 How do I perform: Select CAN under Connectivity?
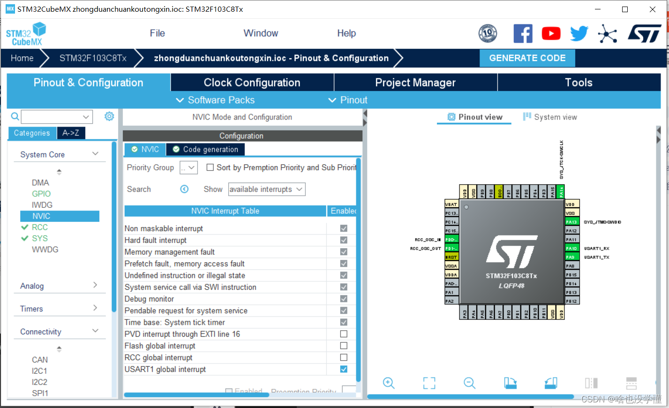40,360
